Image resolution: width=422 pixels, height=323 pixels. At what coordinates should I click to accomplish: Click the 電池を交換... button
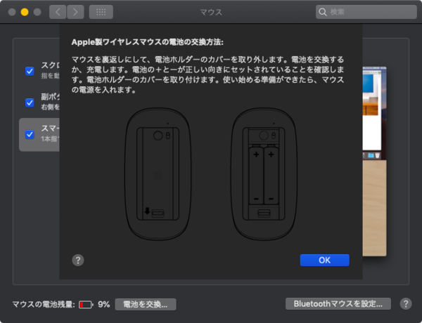[x=146, y=304]
